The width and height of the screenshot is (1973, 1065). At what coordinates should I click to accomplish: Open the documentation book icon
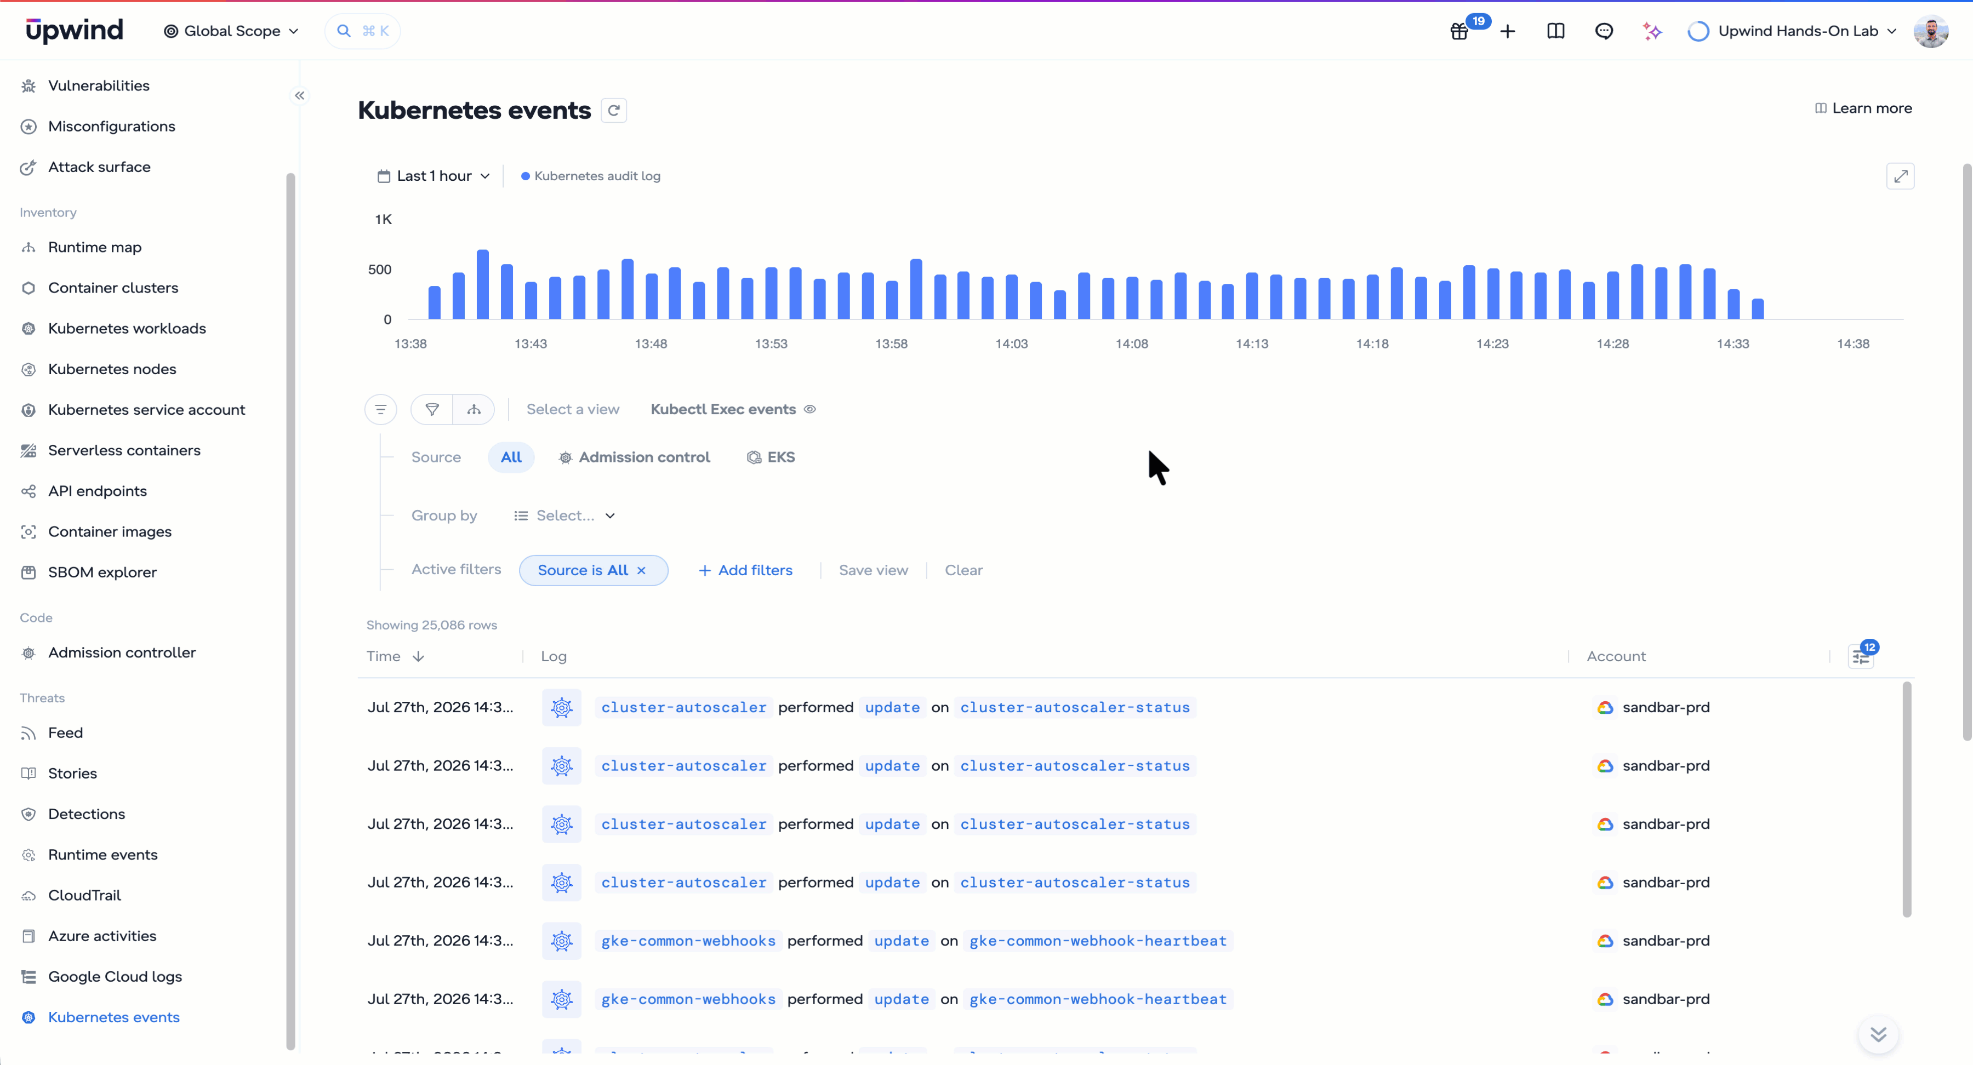[1555, 31]
